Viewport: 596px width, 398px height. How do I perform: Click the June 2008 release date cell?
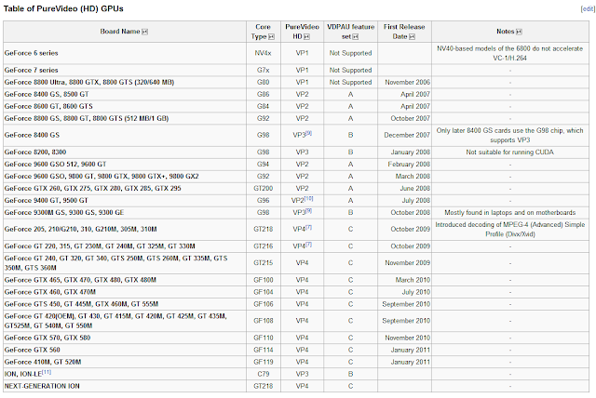coord(404,189)
